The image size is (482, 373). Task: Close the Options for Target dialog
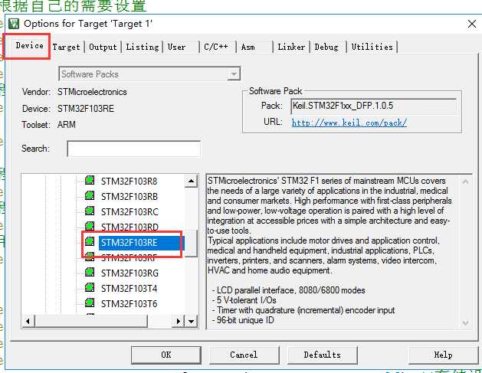(472, 24)
